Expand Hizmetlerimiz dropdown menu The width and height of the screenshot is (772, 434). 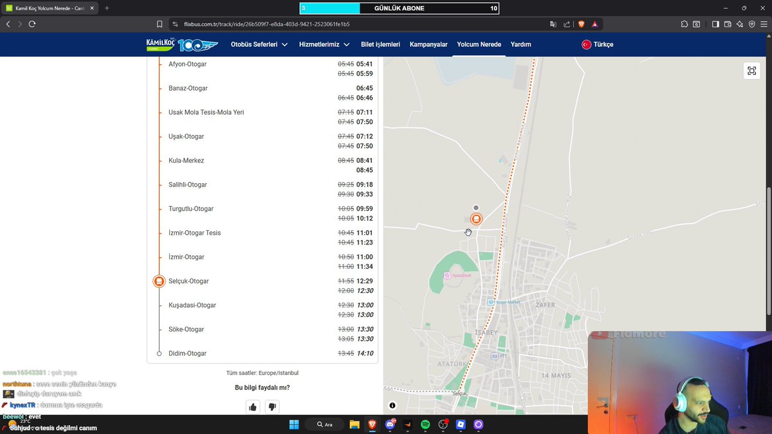[324, 44]
